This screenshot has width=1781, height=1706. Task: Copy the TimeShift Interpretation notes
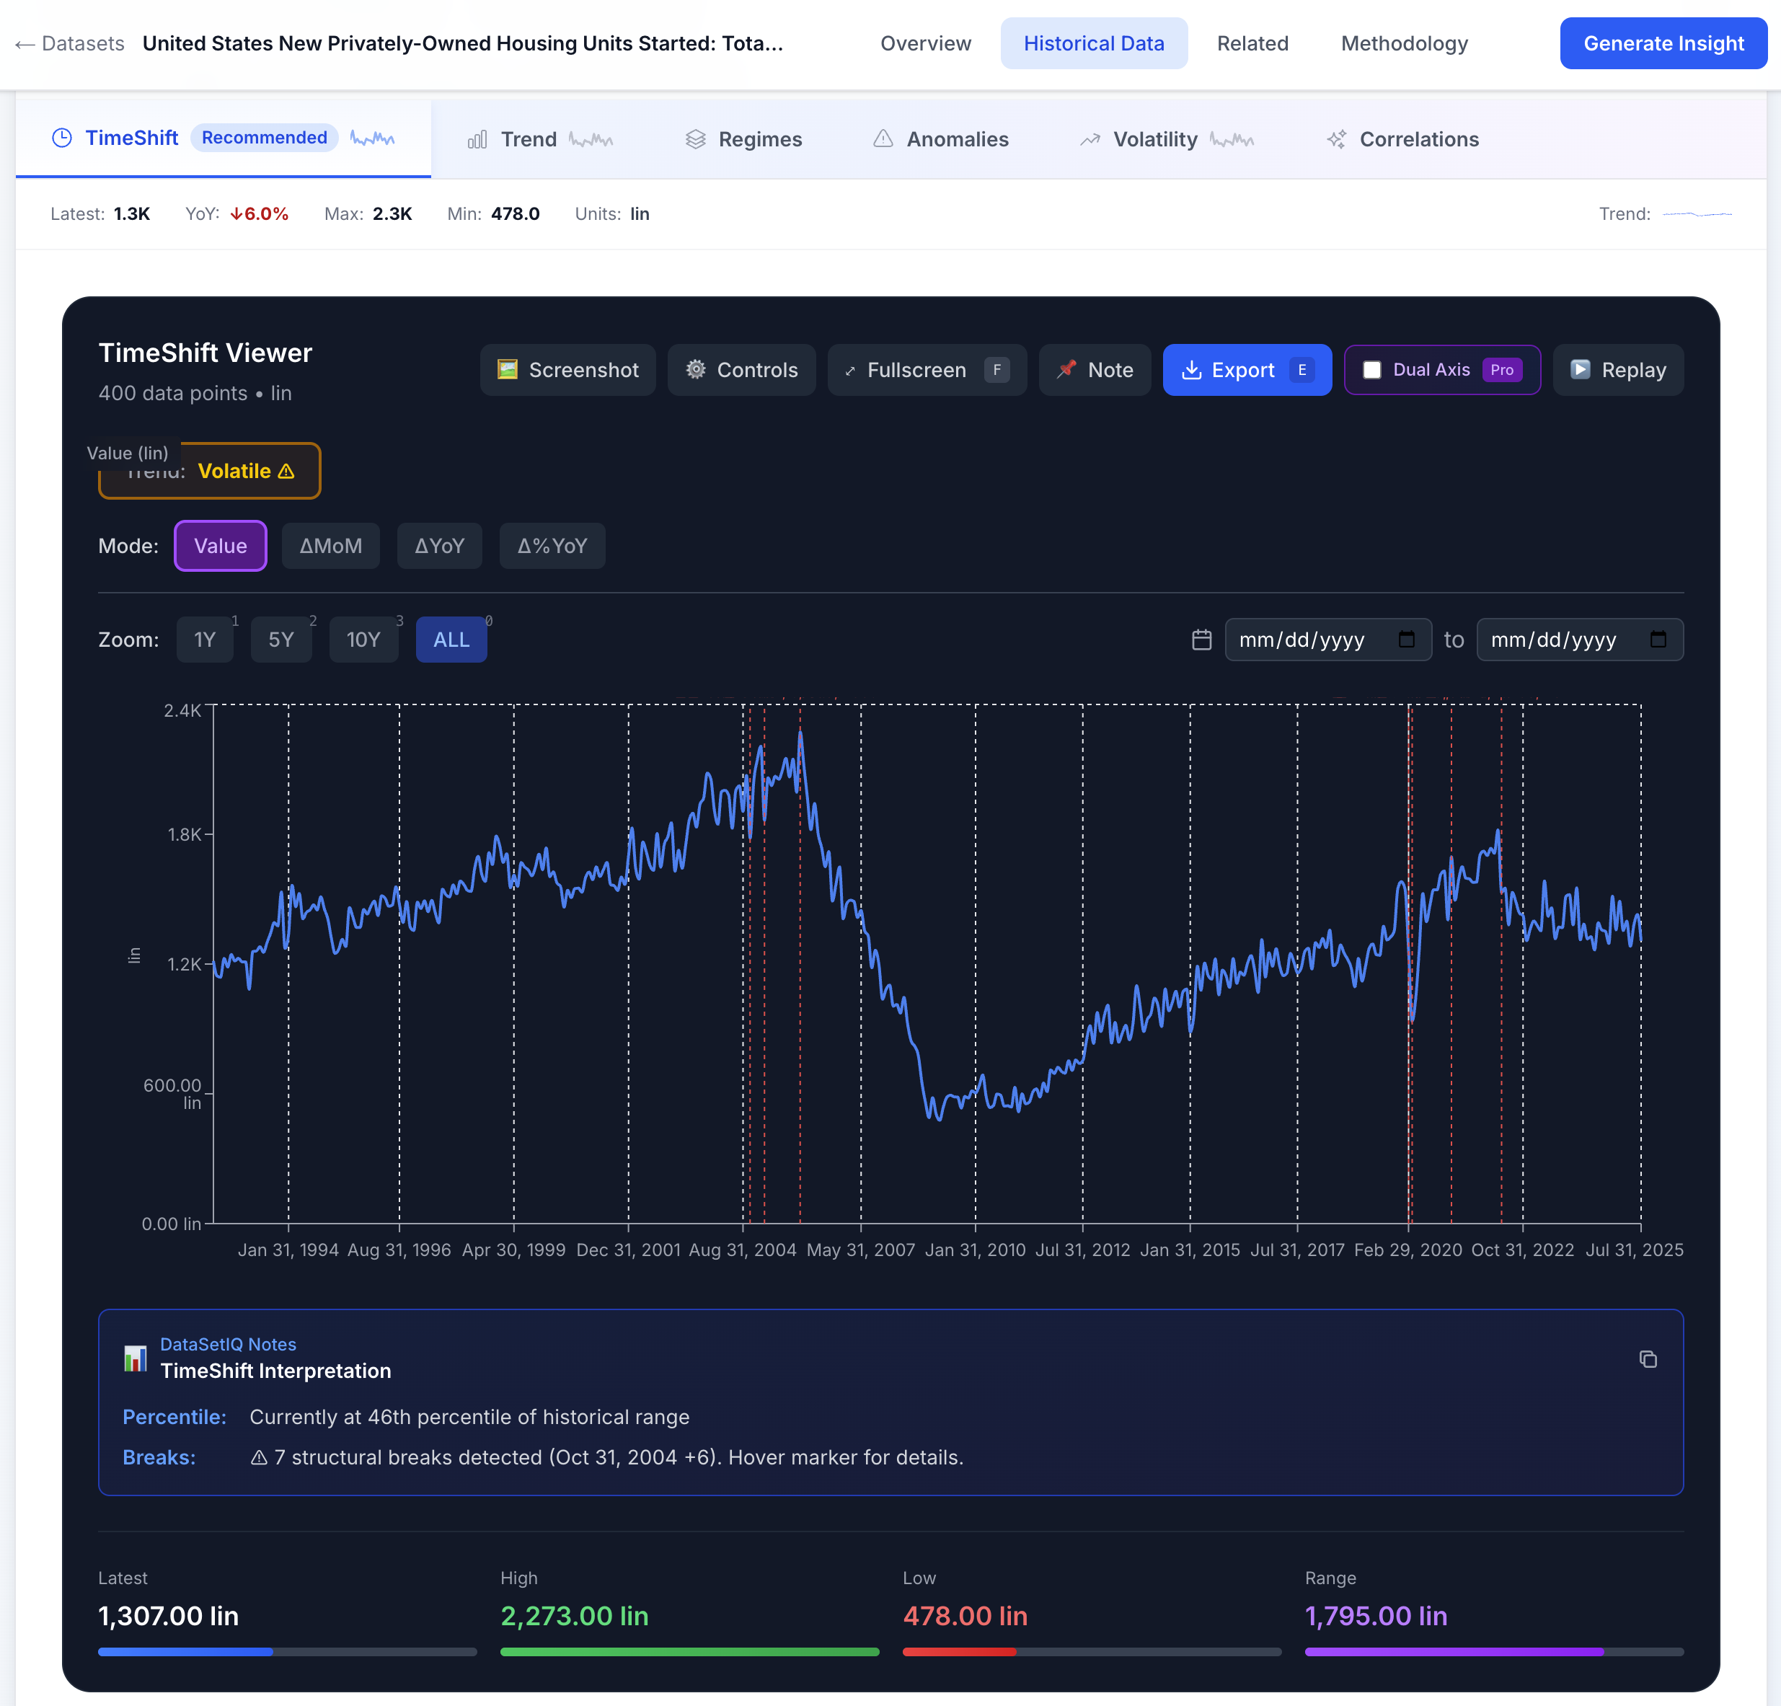[x=1648, y=1358]
